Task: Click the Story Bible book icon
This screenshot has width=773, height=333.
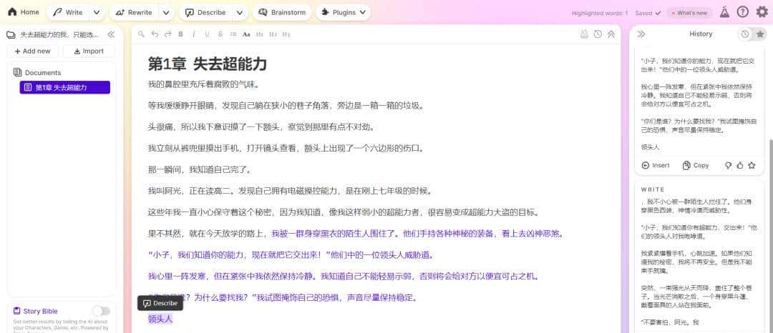Action: click(16, 311)
